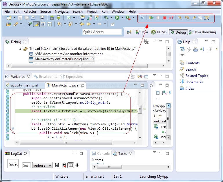223x182 pixels.
Task: Switch to the Console tab
Action: click(x=101, y=153)
